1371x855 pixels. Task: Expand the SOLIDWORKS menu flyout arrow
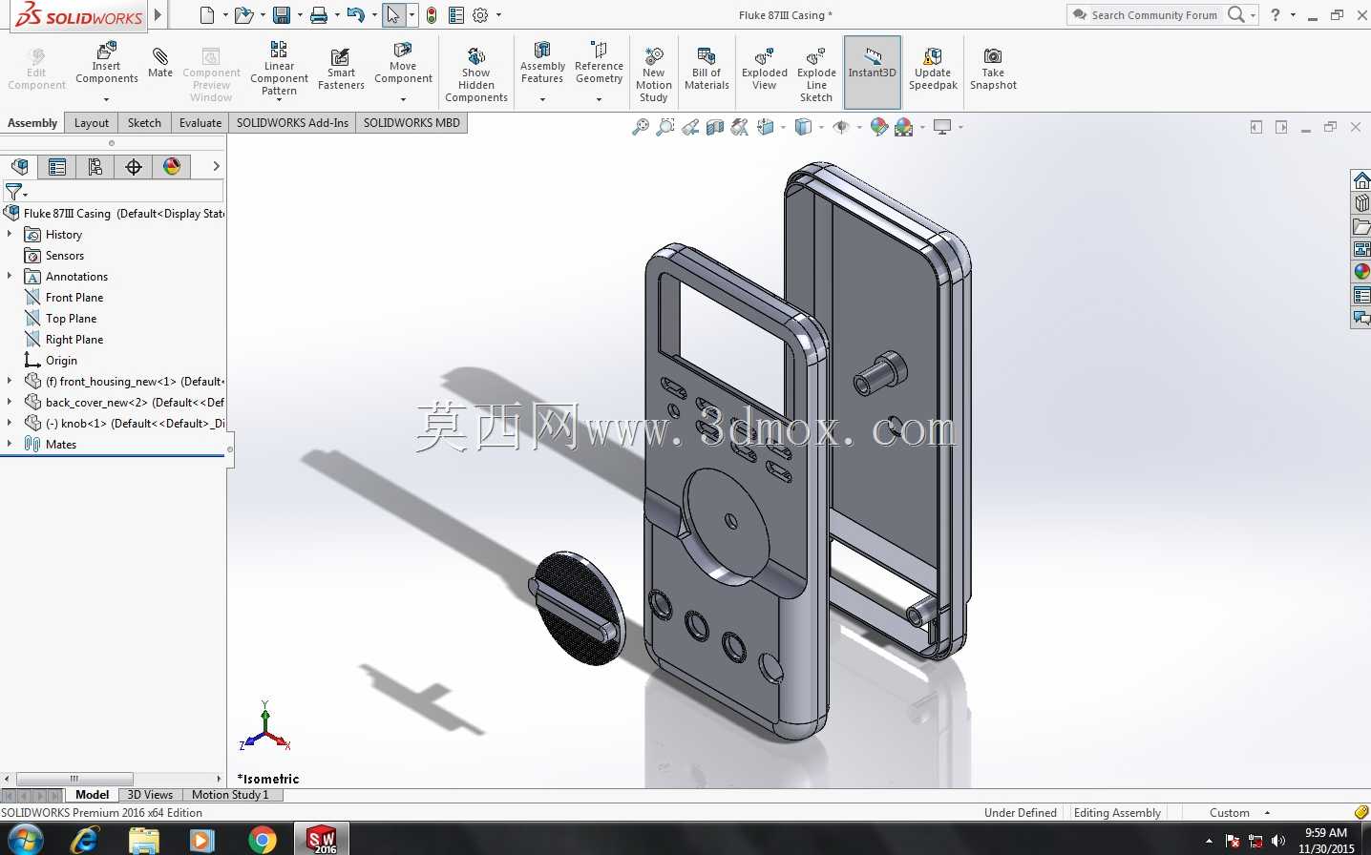pos(158,15)
